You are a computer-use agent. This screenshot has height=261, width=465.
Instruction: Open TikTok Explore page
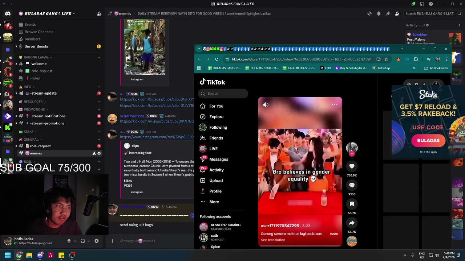216,117
